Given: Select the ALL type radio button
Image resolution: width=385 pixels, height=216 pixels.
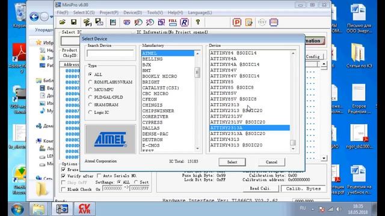Looking at the screenshot, I should click(x=90, y=74).
